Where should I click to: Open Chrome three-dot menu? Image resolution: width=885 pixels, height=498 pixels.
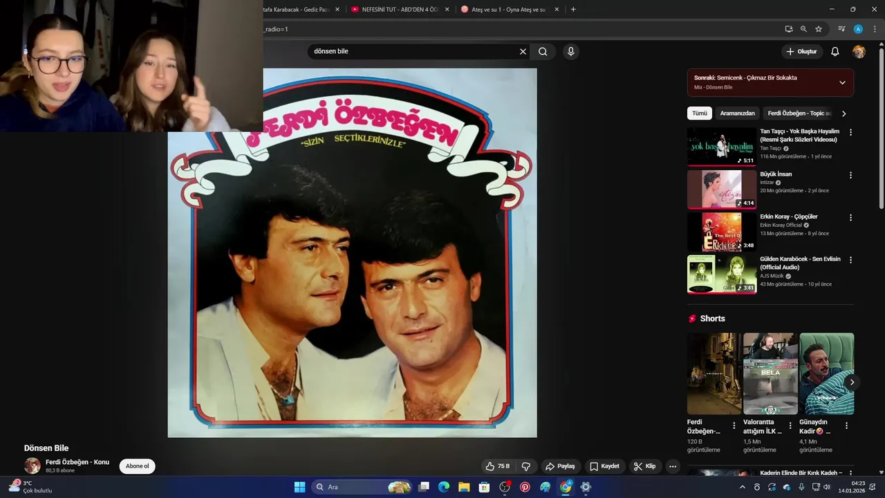pyautogui.click(x=875, y=29)
